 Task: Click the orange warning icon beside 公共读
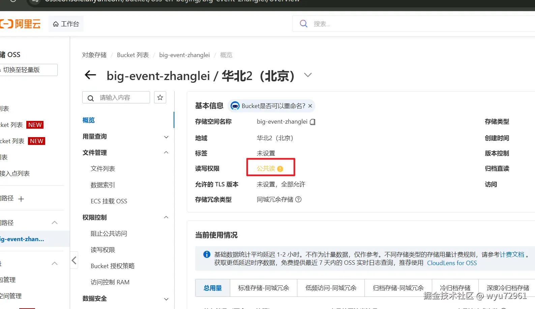pyautogui.click(x=280, y=169)
